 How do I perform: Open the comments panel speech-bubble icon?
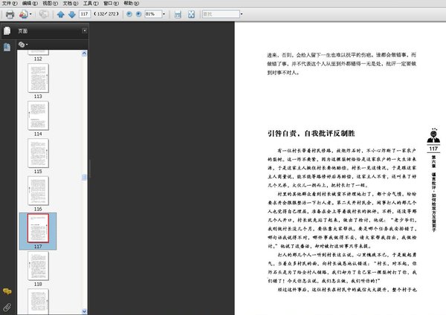pyautogui.click(x=7, y=291)
